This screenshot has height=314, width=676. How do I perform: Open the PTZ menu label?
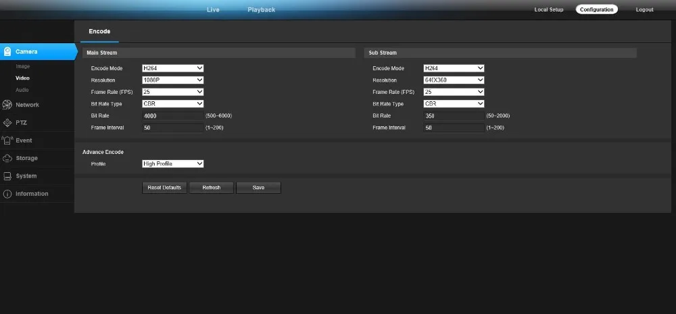(x=21, y=123)
